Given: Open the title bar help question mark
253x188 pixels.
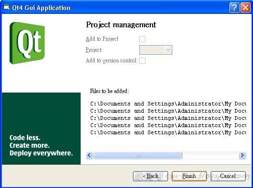Looking at the screenshot, I should [x=234, y=7].
